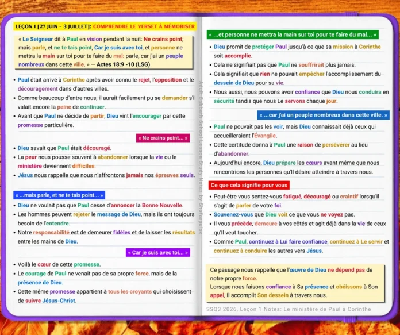Click the bullet starting 'Paul était arrivé à Corinthe'
This screenshot has width=400, height=335.
104,84
